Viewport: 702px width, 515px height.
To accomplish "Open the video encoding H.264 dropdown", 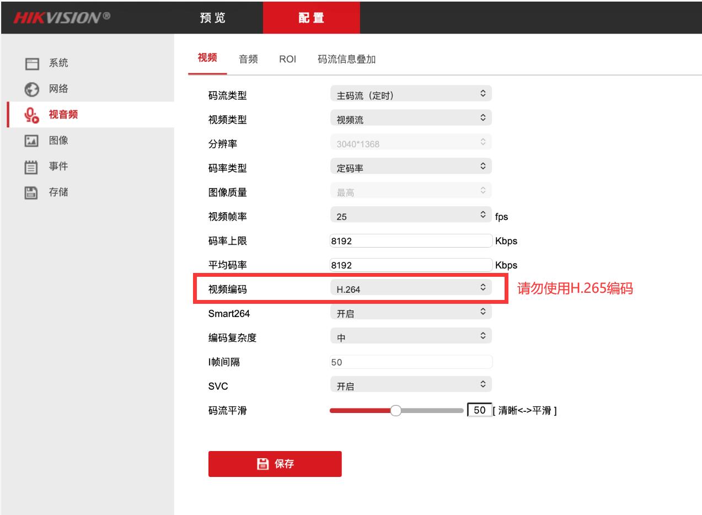I will [x=410, y=288].
